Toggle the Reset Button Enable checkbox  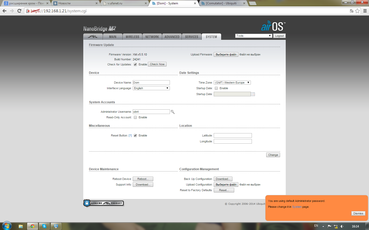(x=135, y=135)
